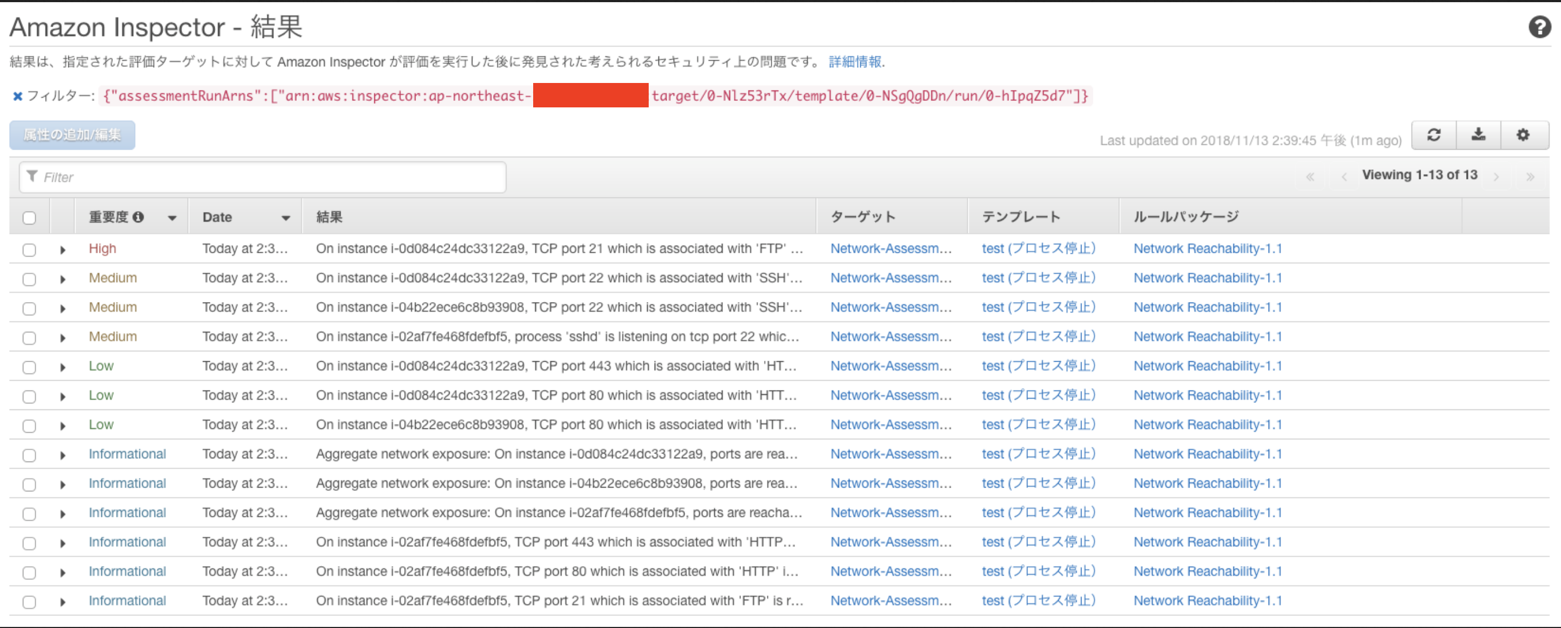Open the 詳細情報 link
Image resolution: width=1561 pixels, height=628 pixels.
(x=855, y=62)
